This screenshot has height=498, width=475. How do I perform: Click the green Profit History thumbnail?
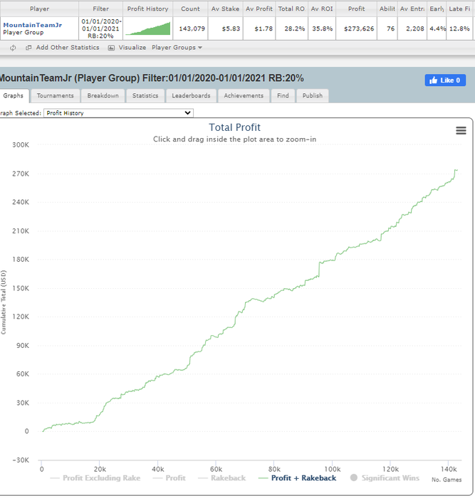click(x=148, y=28)
